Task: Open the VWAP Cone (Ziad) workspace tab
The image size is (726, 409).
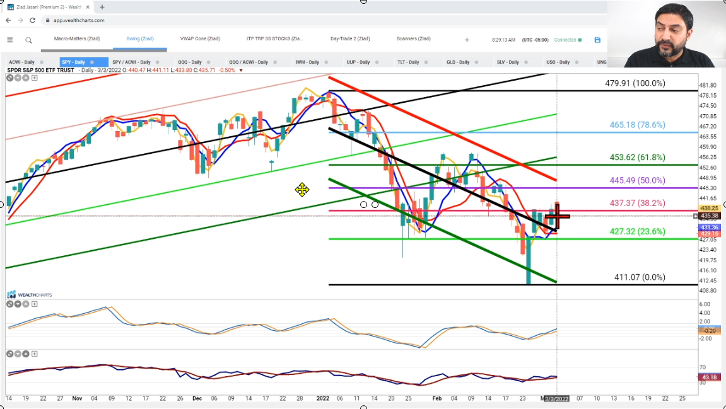Action: pos(200,39)
